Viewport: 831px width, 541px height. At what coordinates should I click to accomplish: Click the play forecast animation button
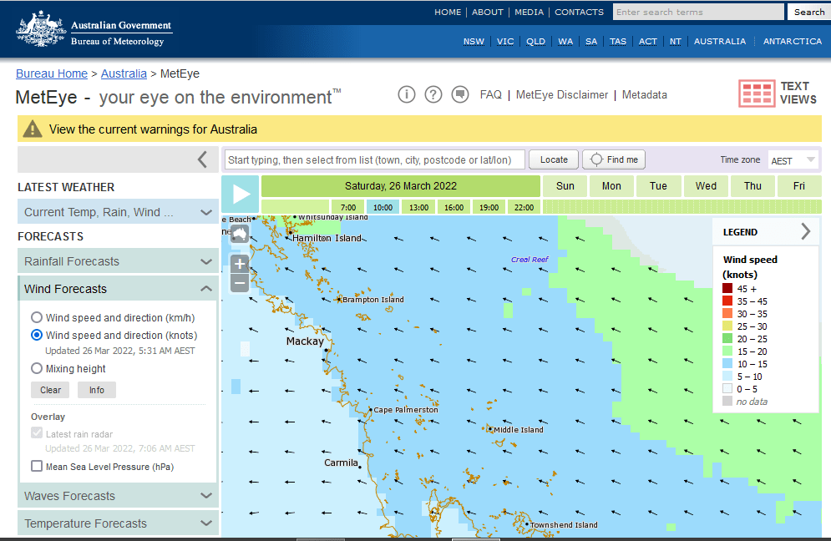241,195
